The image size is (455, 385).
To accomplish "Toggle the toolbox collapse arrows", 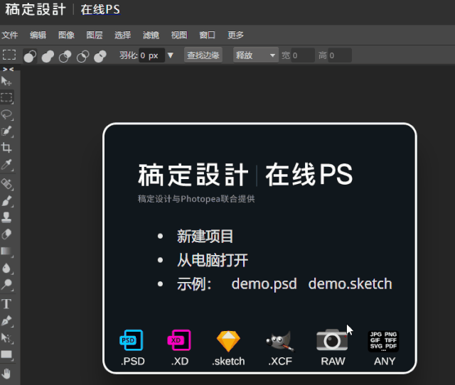I will pos(7,69).
